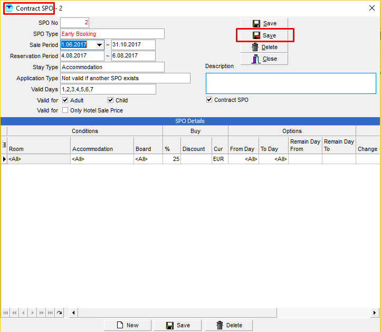Click the Close button with door icon
The image size is (381, 332).
264,59
